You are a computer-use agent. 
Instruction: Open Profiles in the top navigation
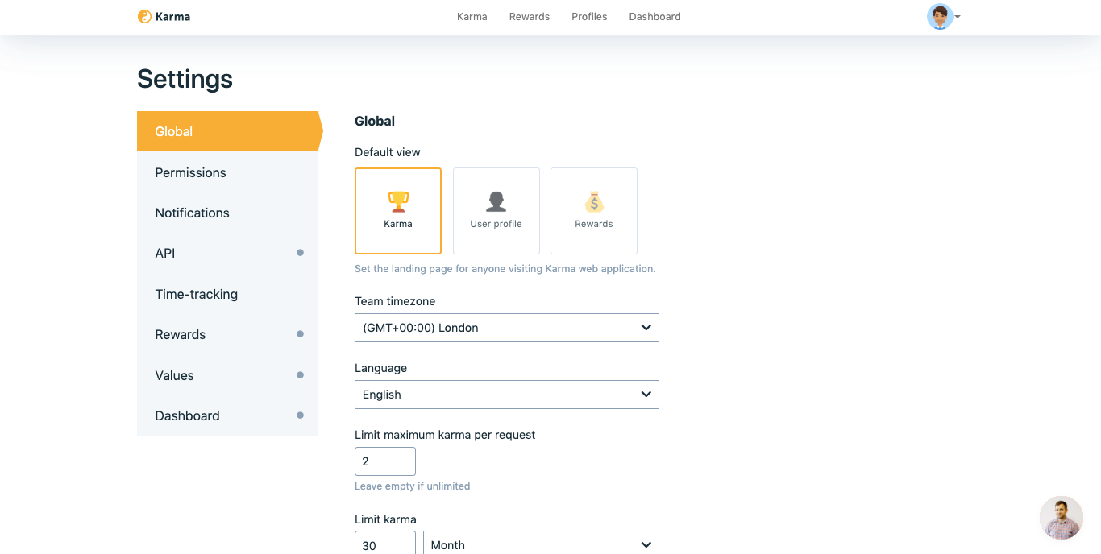coord(589,16)
